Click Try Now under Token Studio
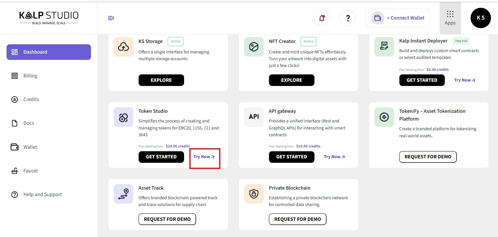Image resolution: width=498 pixels, height=237 pixels. [204, 157]
